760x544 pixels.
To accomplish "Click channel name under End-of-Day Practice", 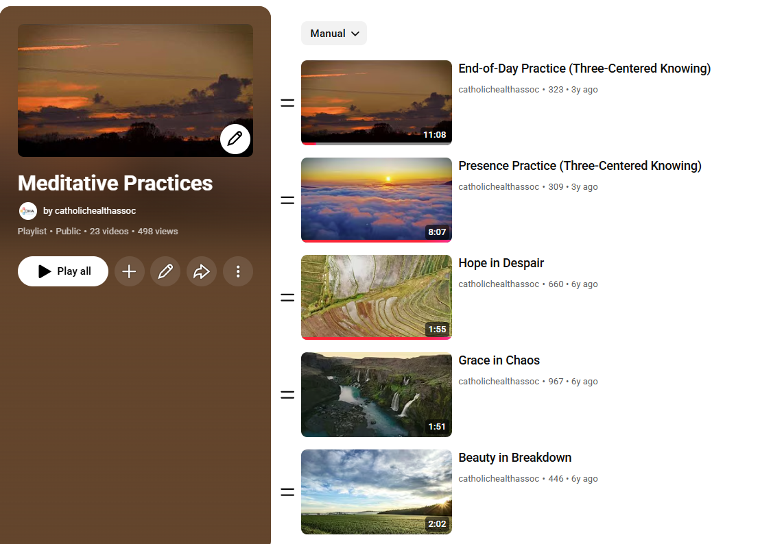I will coord(499,90).
